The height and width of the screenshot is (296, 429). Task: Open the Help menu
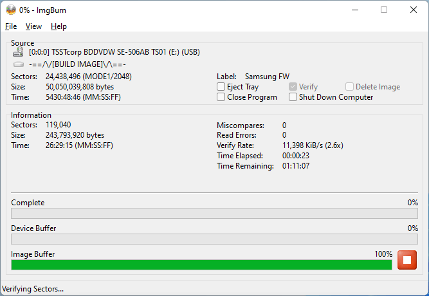click(x=59, y=26)
